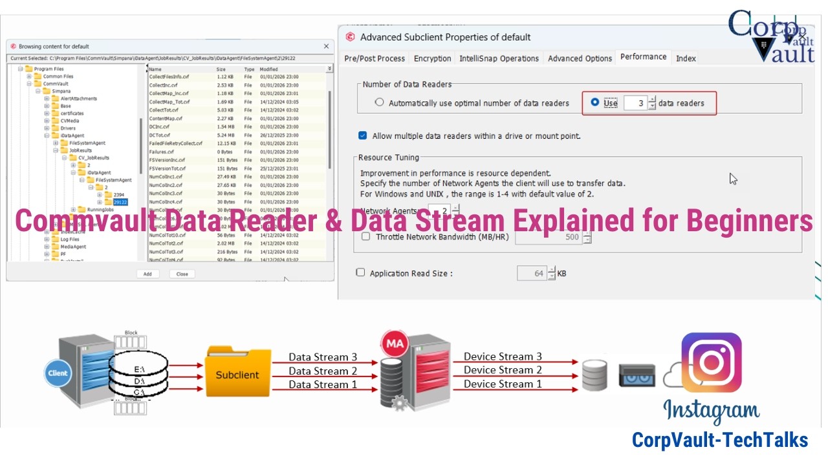Screen dimensions: 828x465
Task: Select the CollectMap_Tot.cvf file
Action: pyautogui.click(x=237, y=101)
